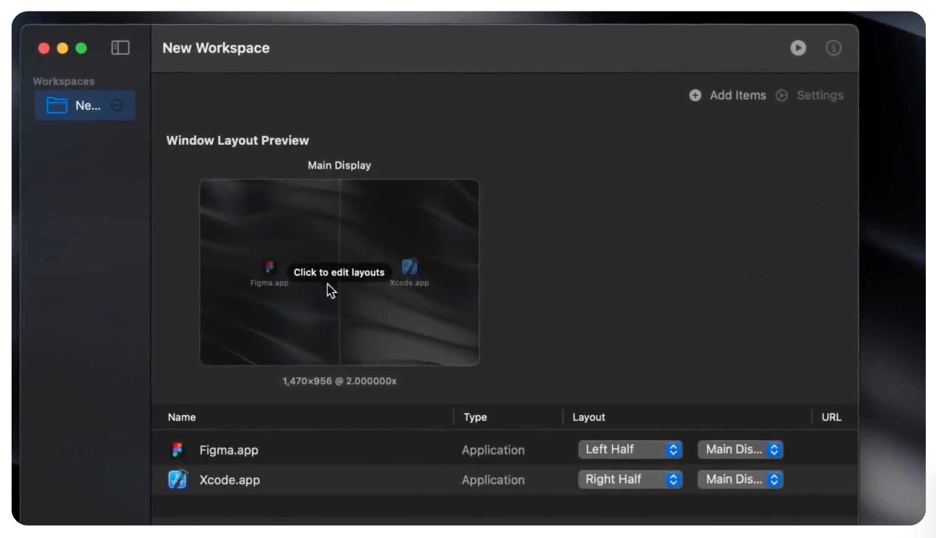Toggle the sidebar visibility icon
Image resolution: width=936 pixels, height=538 pixels.
(120, 48)
